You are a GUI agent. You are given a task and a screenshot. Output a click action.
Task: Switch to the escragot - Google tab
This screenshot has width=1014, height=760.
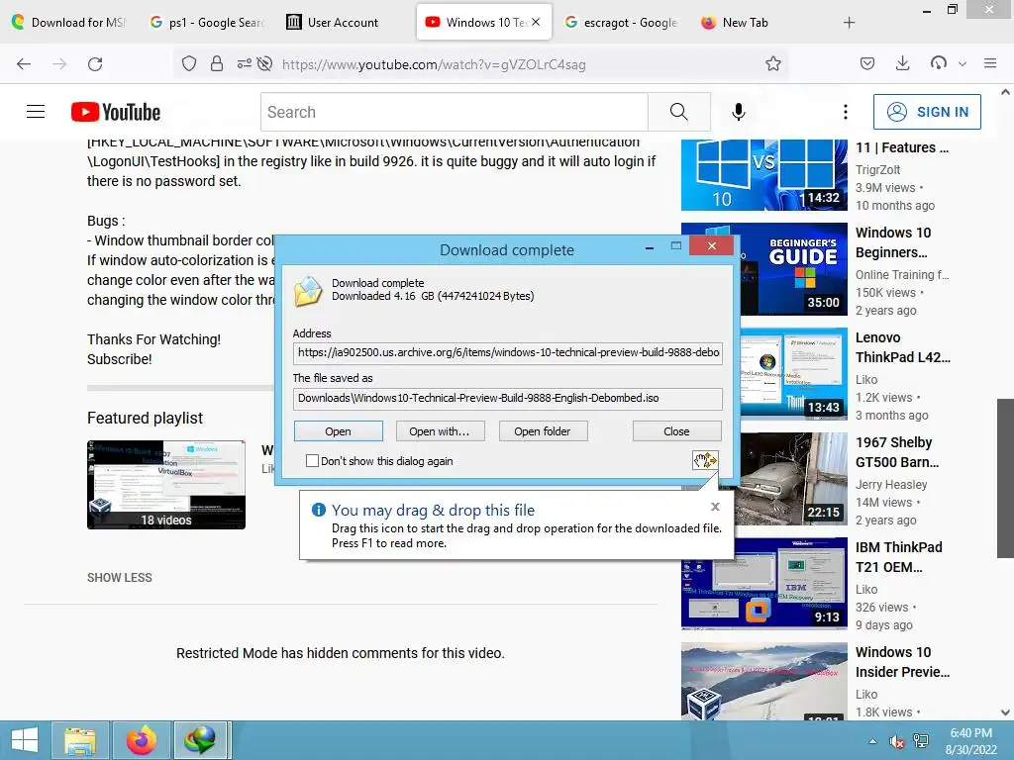pos(621,23)
